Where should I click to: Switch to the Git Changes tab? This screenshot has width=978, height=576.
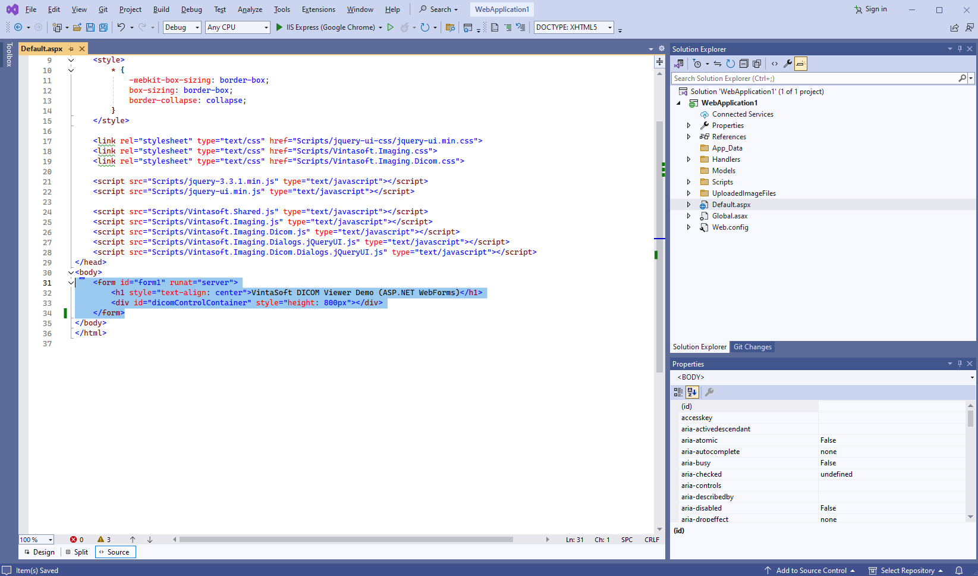click(x=752, y=347)
